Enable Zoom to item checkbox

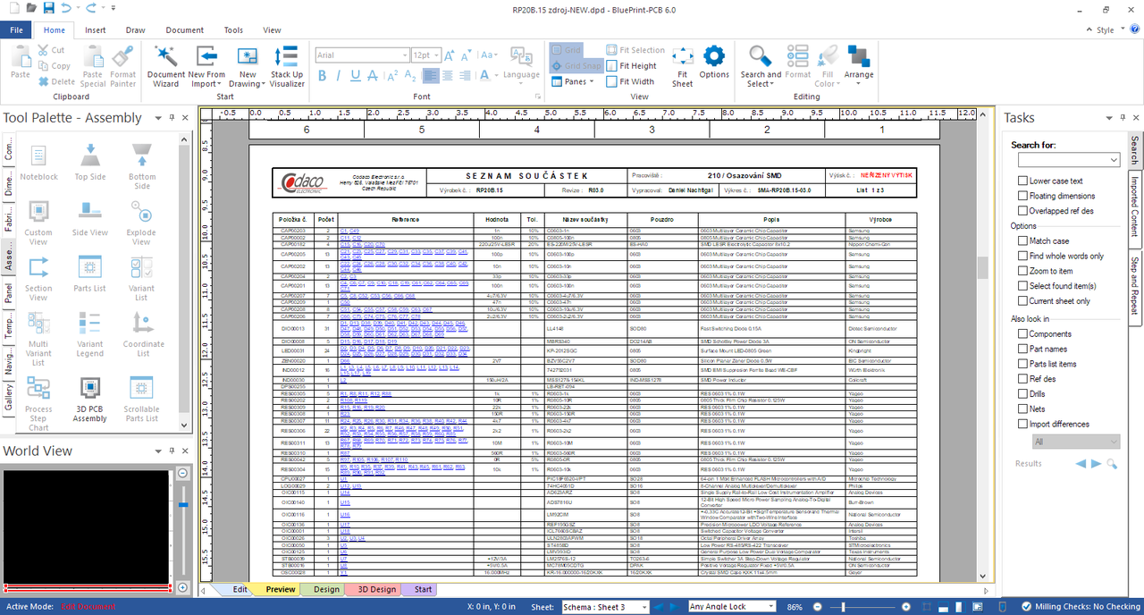tap(1022, 271)
